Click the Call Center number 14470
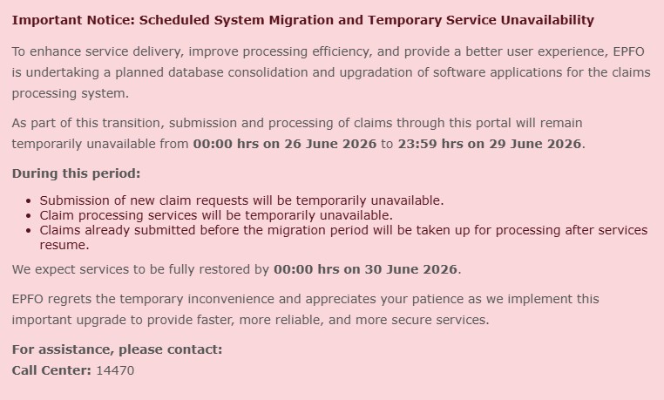Image resolution: width=664 pixels, height=400 pixels. coord(115,370)
